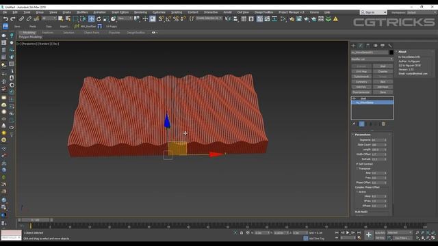Toggle visibility eye of Shell modifier

pyautogui.click(x=355, y=98)
